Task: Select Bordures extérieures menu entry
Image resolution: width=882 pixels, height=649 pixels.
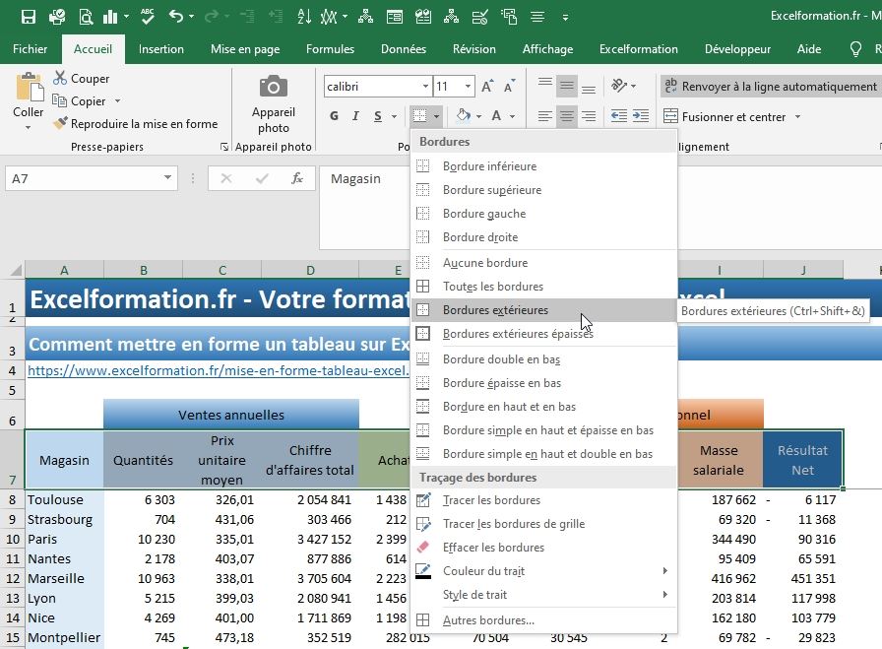Action: click(x=544, y=310)
